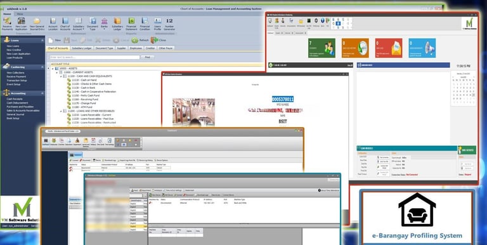Open New Creditor in the sidebar
487x245 pixels.
(14, 50)
